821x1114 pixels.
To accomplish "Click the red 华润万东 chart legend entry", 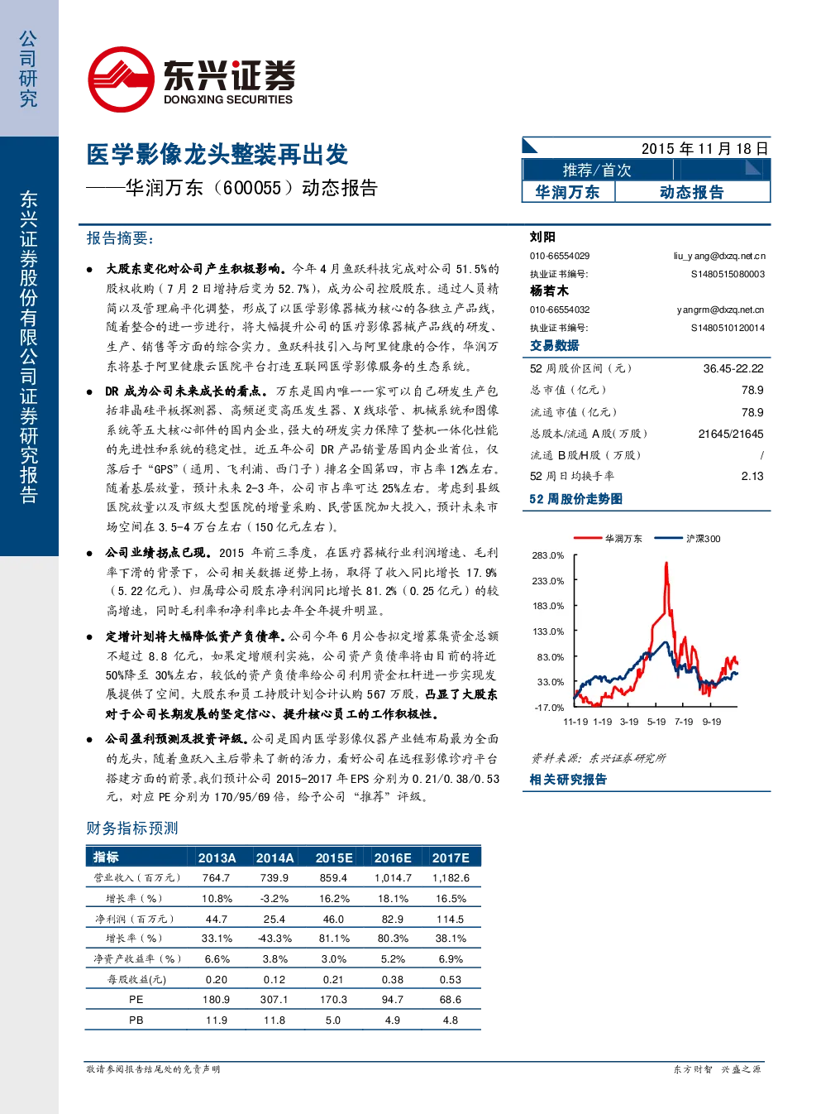I will pos(609,539).
